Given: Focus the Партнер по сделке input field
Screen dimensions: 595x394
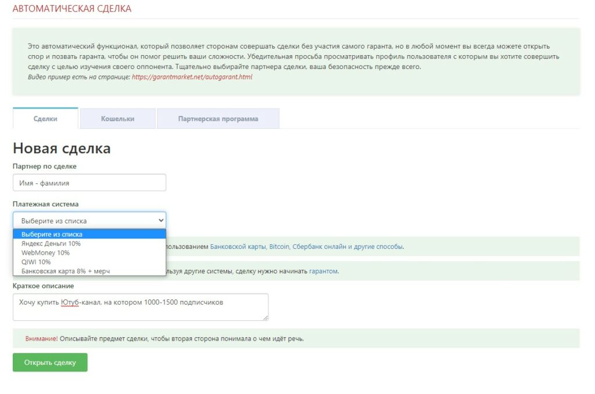Looking at the screenshot, I should pos(89,183).
